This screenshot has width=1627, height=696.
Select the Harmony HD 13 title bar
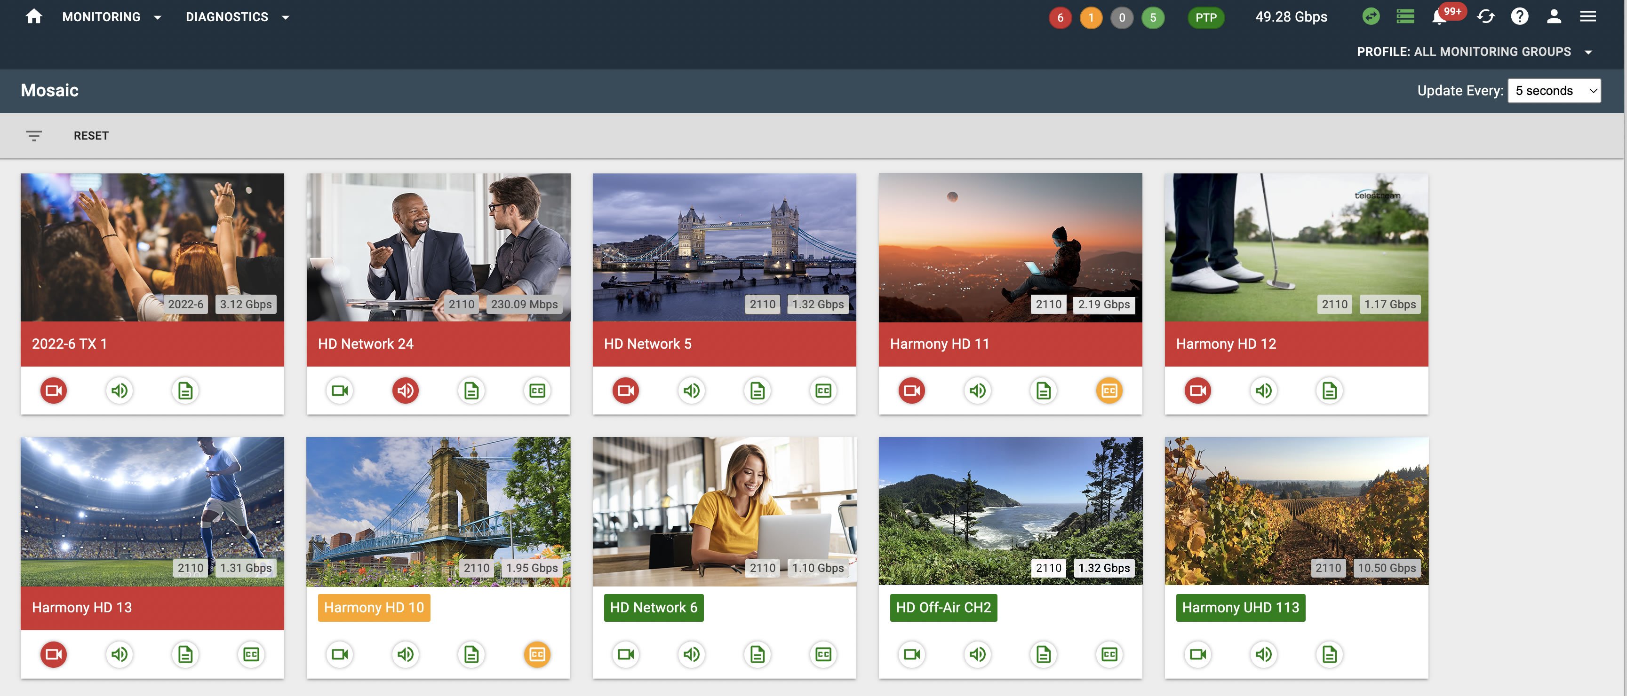click(152, 608)
